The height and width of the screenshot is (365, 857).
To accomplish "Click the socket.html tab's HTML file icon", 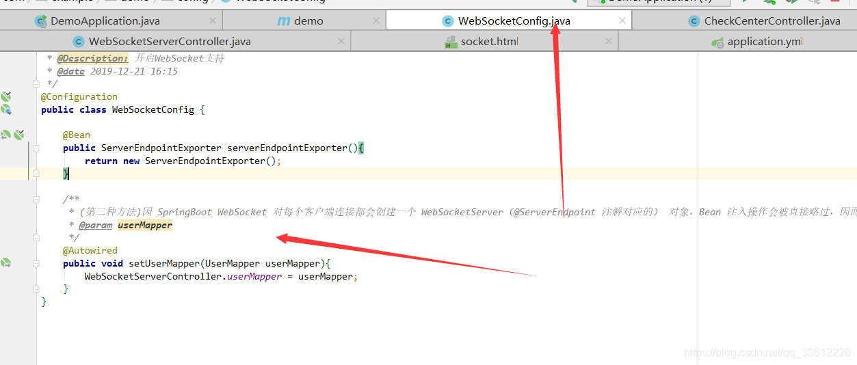I will click(450, 42).
